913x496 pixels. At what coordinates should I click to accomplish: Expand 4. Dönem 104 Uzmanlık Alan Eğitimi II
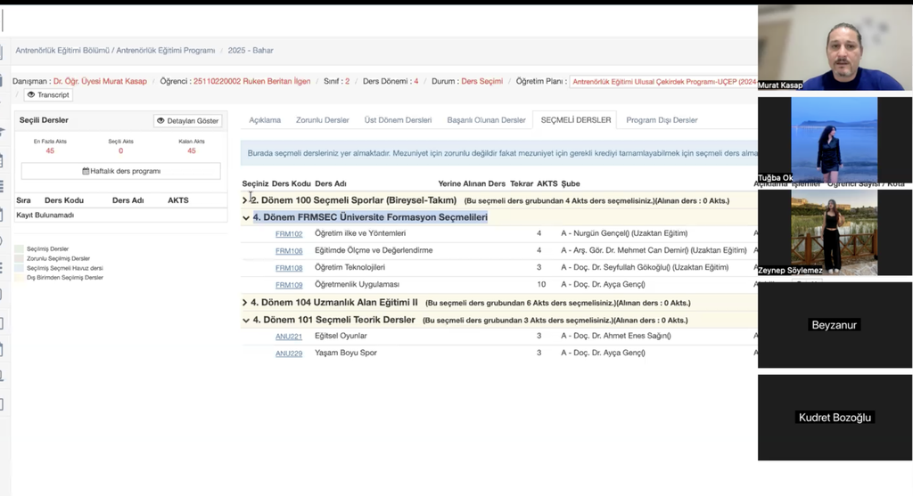click(x=245, y=303)
